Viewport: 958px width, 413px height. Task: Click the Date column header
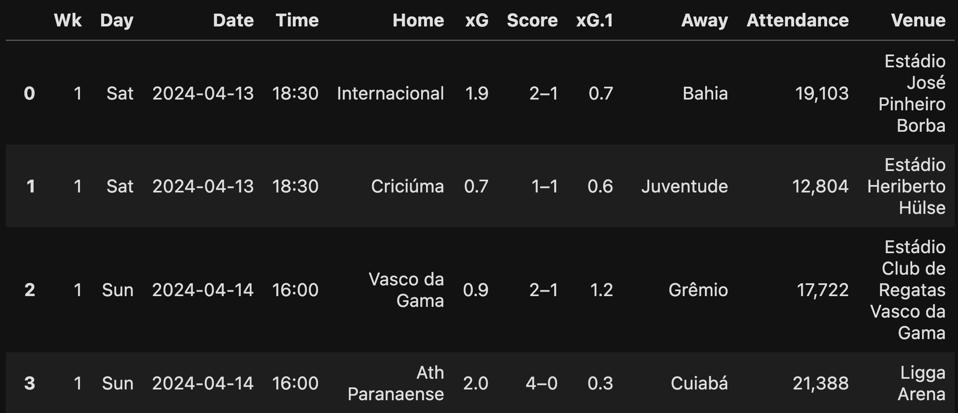[x=233, y=20]
